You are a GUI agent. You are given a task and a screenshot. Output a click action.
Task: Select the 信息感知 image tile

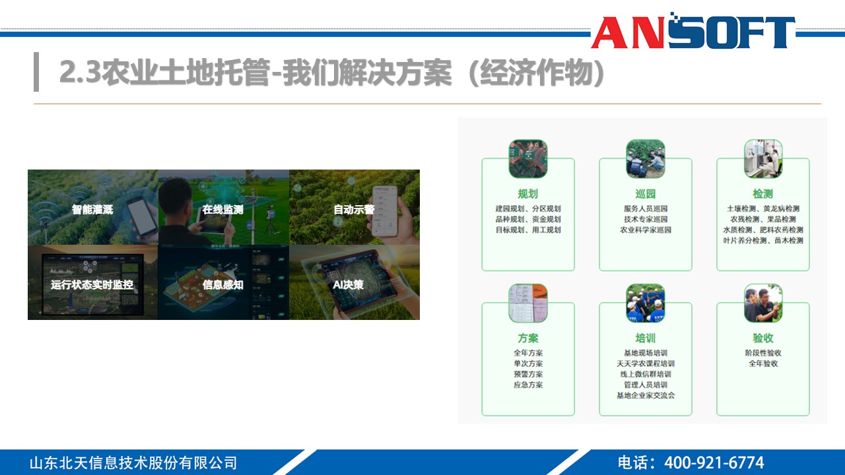223,284
